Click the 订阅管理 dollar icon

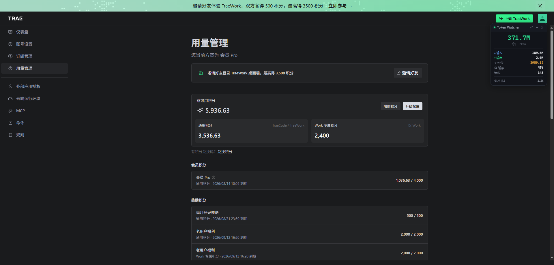pos(10,56)
